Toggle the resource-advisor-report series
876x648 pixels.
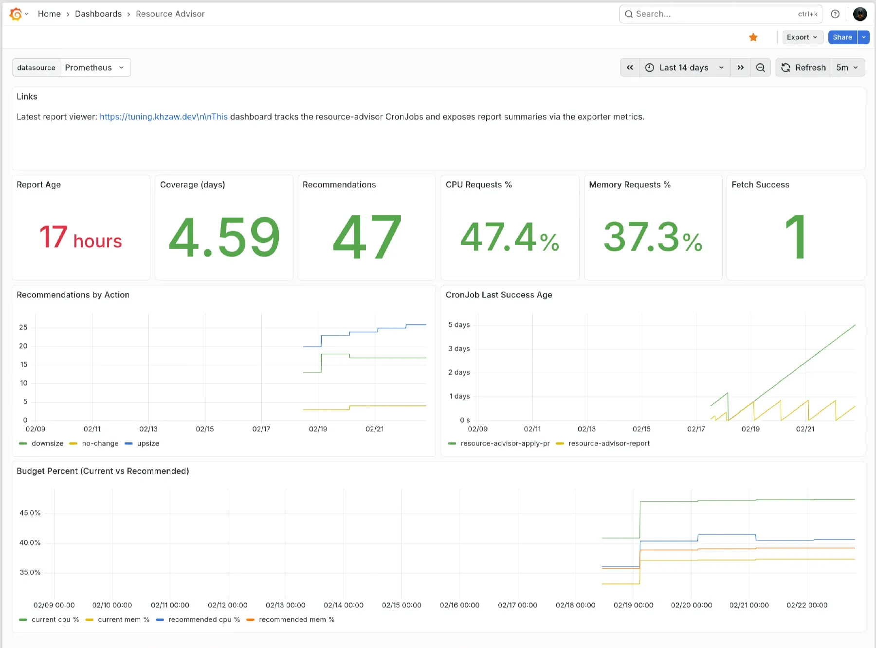tap(609, 443)
